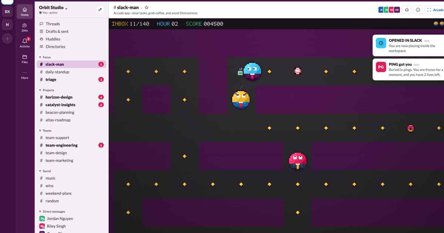Open the Files section
Image resolution: width=444 pixels, height=233 pixels.
pos(25,59)
